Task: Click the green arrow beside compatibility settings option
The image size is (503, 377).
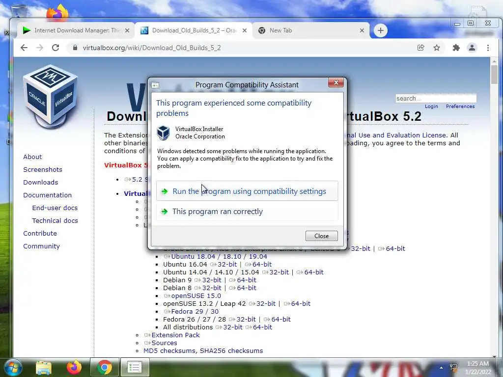Action: [x=165, y=191]
